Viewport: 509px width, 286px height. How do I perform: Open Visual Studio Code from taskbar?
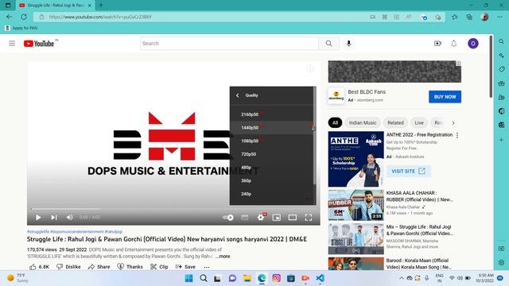(320, 278)
